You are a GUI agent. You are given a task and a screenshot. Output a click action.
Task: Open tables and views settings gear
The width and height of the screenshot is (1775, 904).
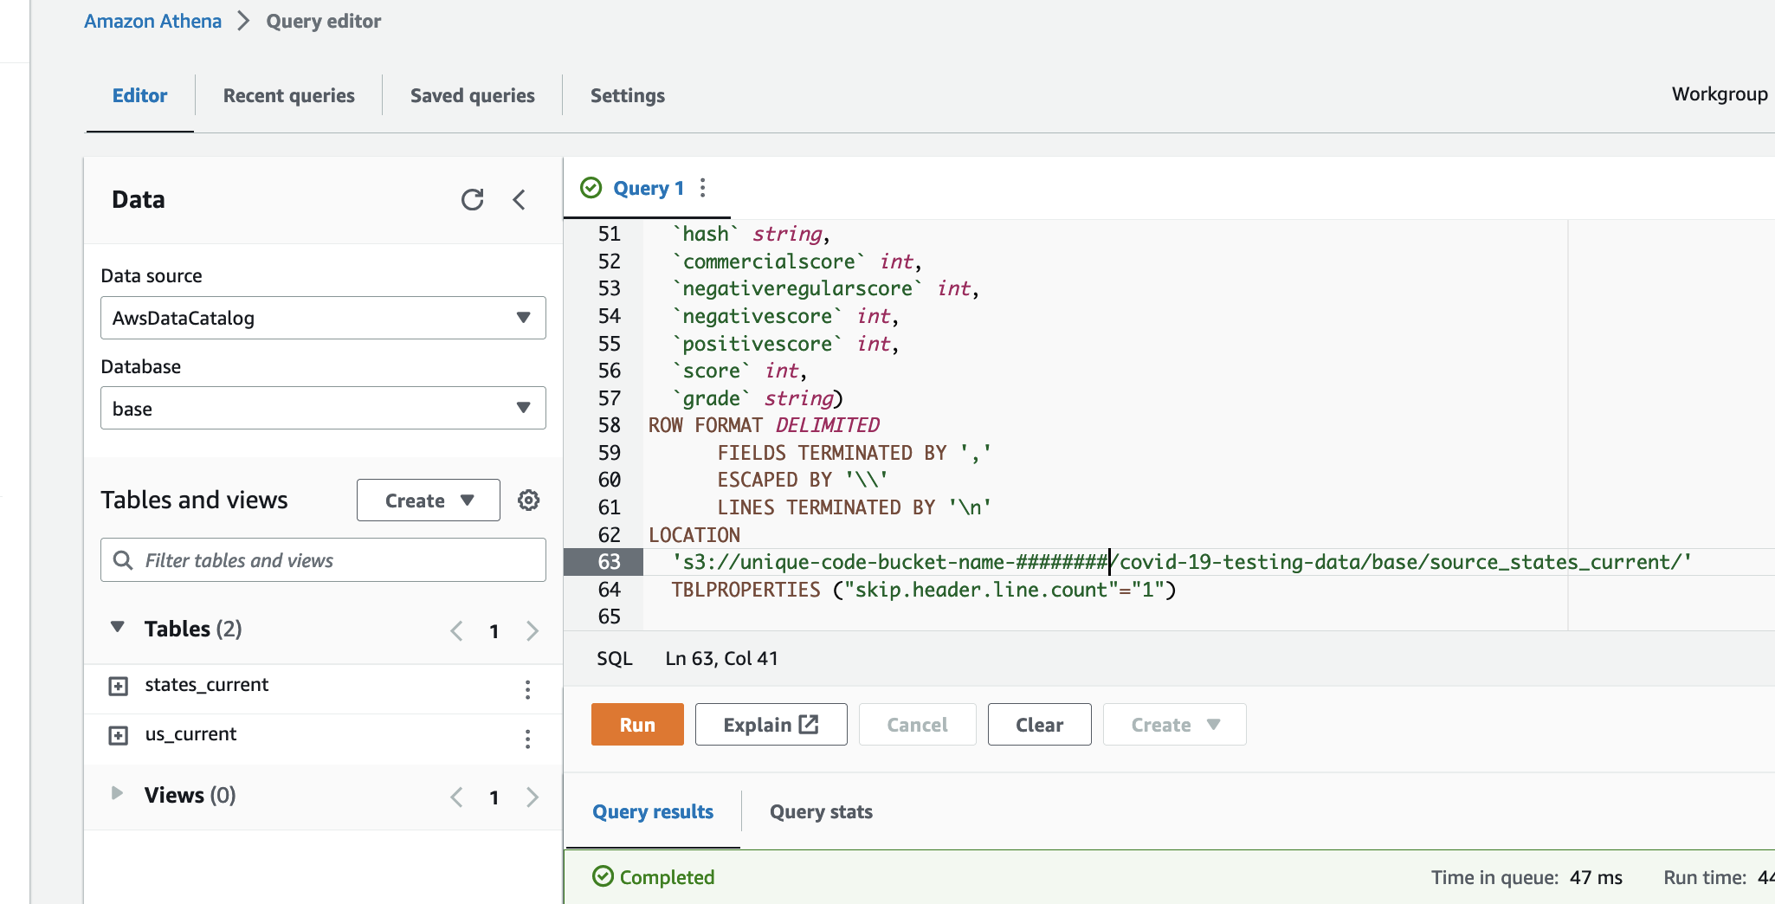click(528, 500)
